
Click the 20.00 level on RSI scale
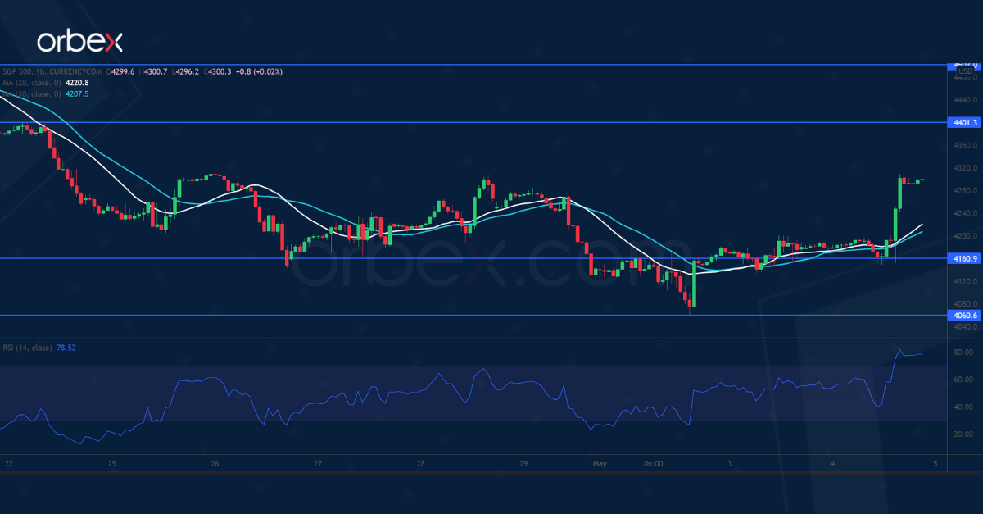[x=963, y=434]
